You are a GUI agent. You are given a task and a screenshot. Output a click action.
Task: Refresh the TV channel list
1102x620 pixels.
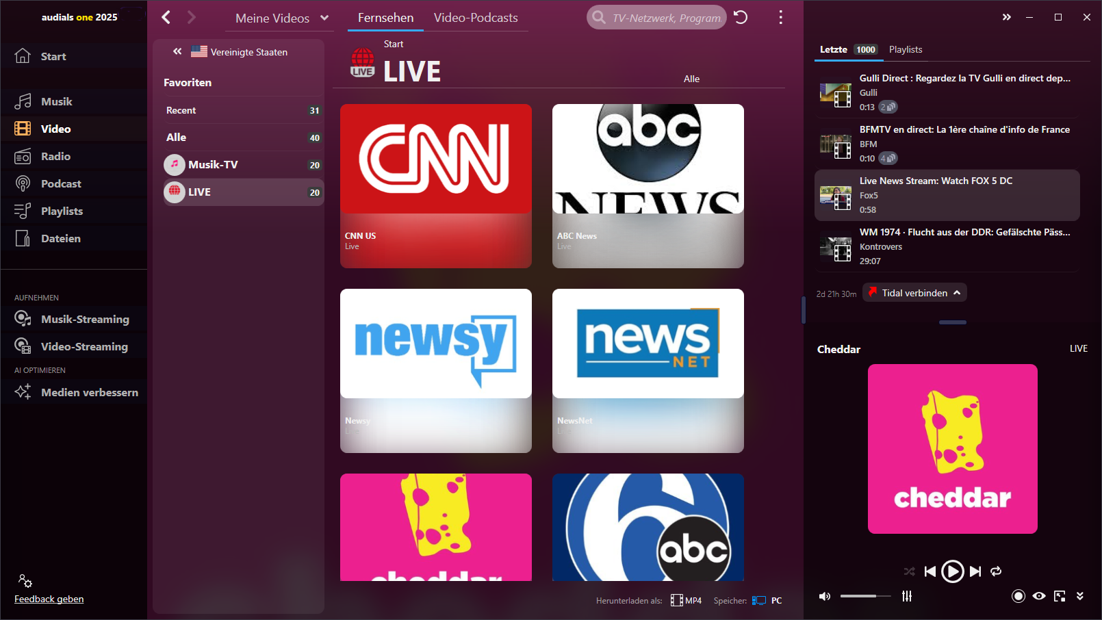[741, 17]
